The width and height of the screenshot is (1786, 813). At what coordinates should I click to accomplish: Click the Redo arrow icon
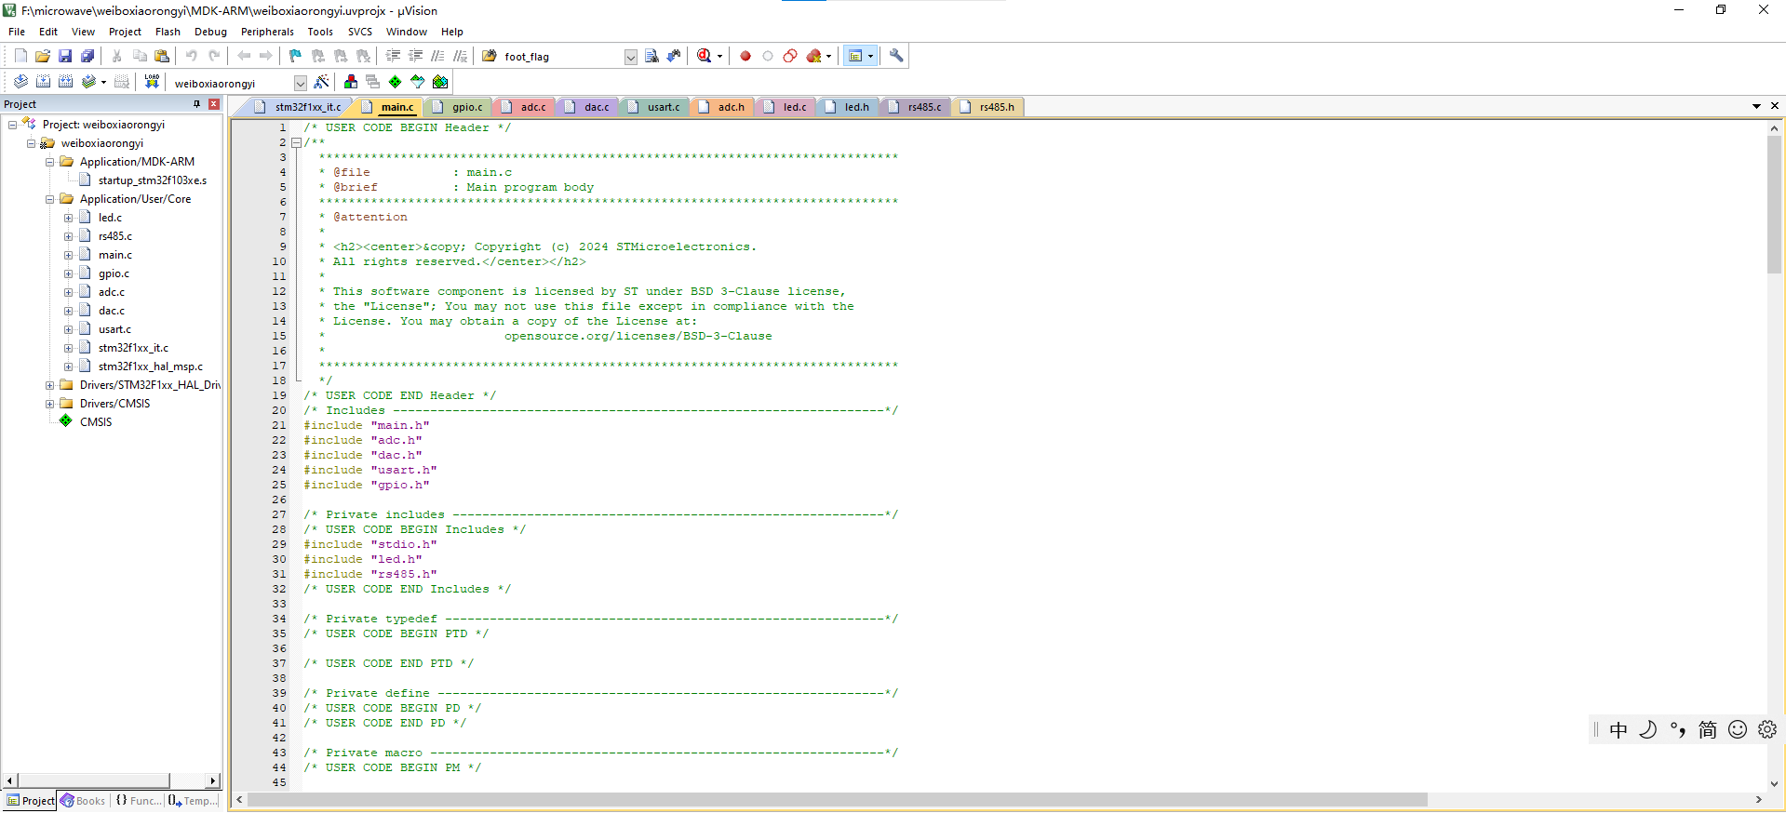(214, 56)
